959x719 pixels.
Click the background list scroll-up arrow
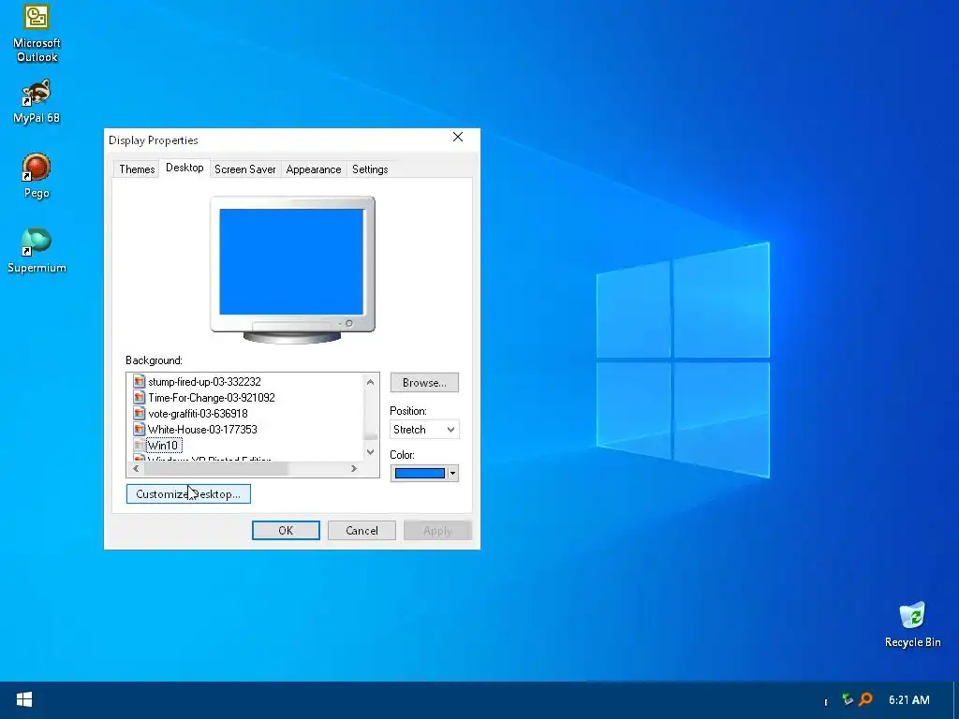coord(370,382)
